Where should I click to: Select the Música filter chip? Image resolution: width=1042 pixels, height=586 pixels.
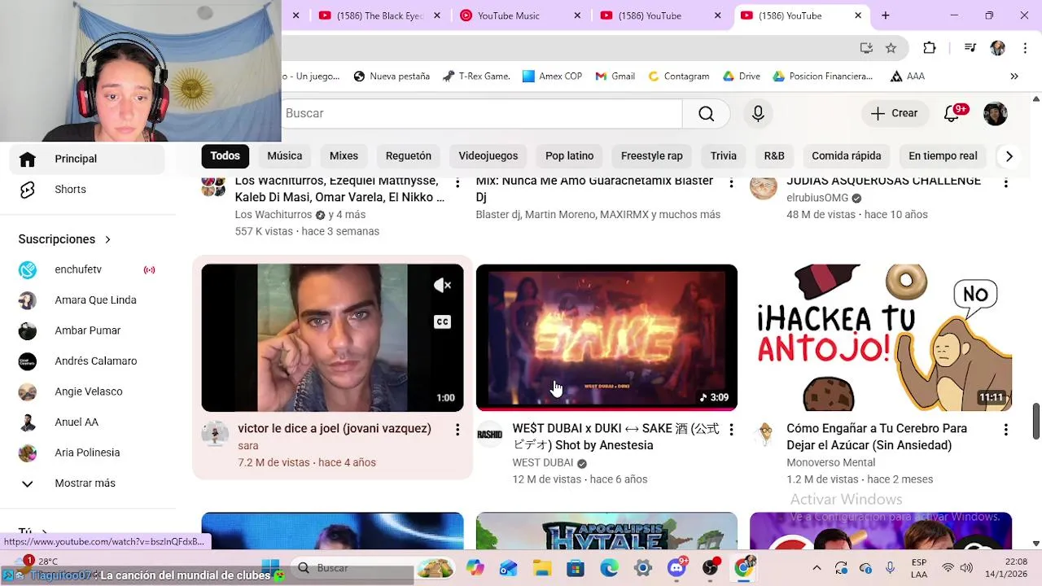(x=285, y=156)
